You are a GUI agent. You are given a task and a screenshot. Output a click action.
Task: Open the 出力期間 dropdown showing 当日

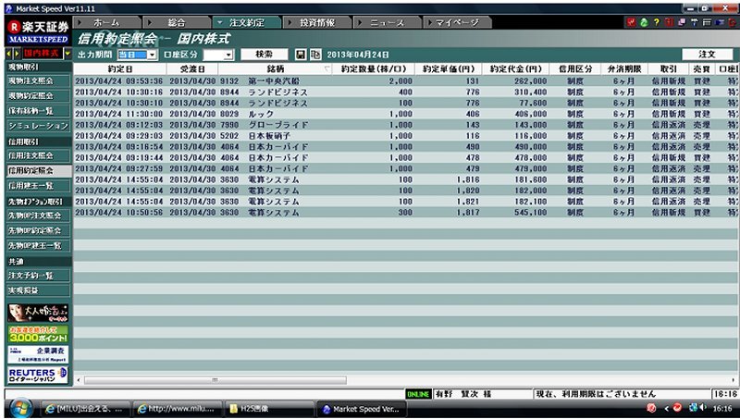(131, 55)
